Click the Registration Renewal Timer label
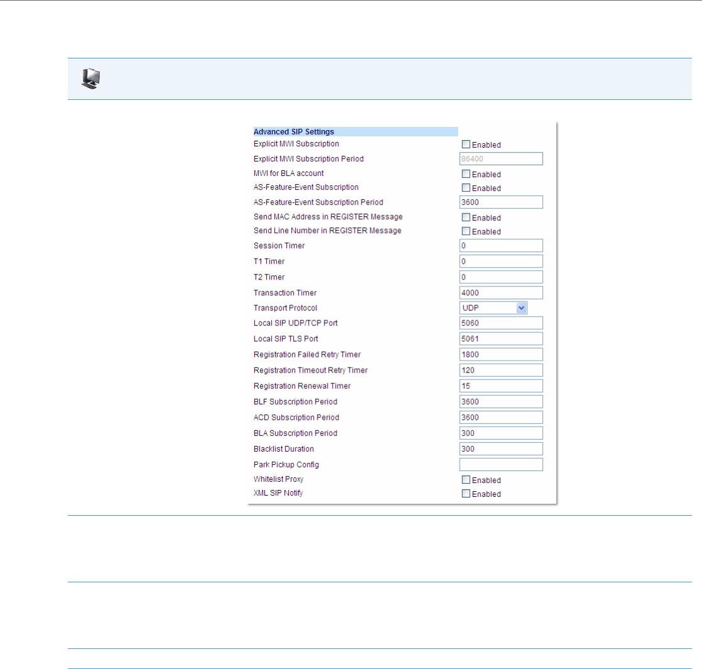This screenshot has width=702, height=669. tap(302, 386)
